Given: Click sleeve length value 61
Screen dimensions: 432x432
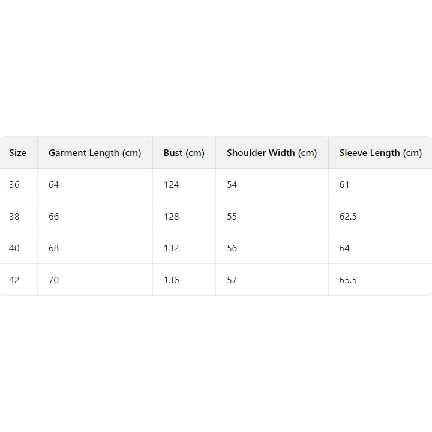Looking at the screenshot, I should tap(344, 185).
